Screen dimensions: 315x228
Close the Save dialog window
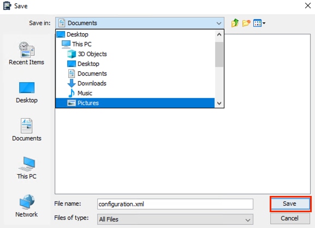pyautogui.click(x=308, y=5)
